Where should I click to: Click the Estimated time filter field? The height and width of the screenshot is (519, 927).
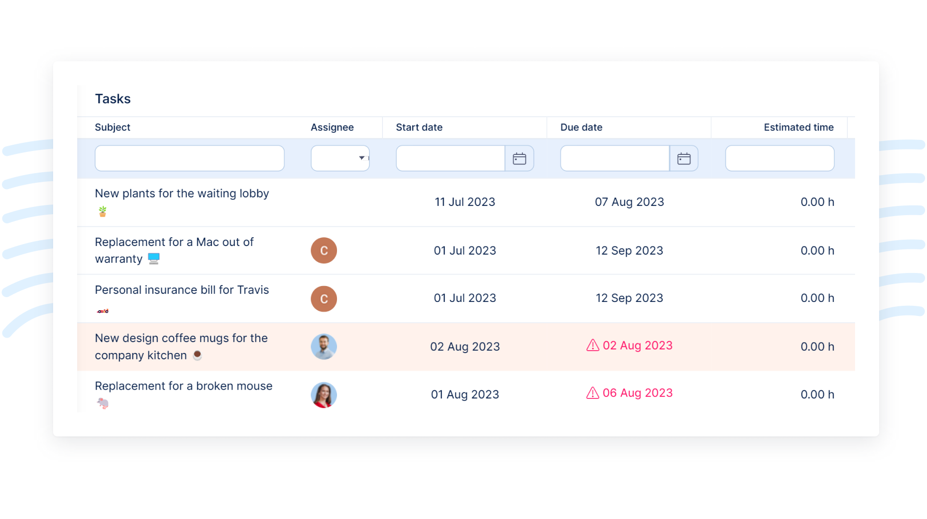(x=779, y=158)
